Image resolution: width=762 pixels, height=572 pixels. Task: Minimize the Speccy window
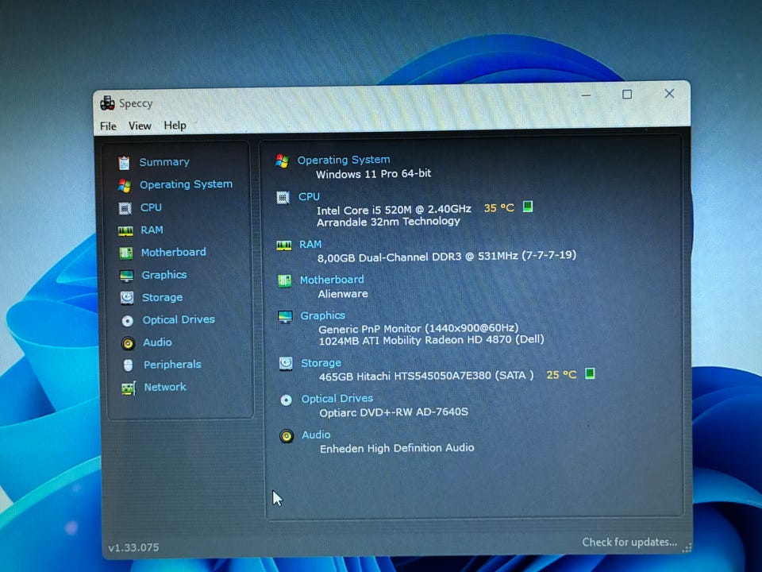586,95
